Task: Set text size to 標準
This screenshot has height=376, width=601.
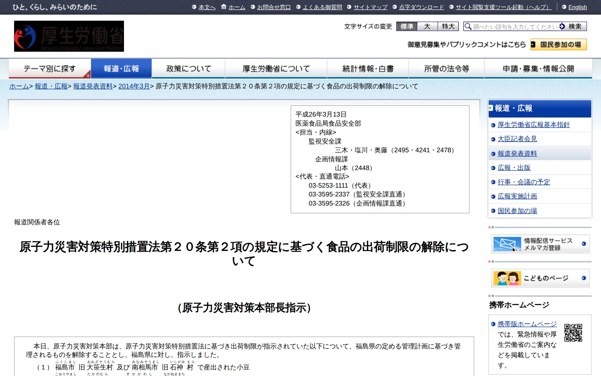Action: [407, 26]
